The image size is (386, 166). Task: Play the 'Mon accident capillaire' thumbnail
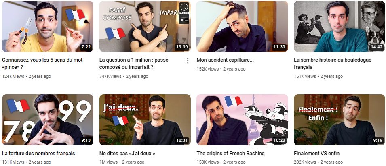(x=242, y=26)
